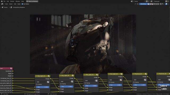
Task: Click the Compositing Nodetree breadcrumb icon
Action: [11, 7]
